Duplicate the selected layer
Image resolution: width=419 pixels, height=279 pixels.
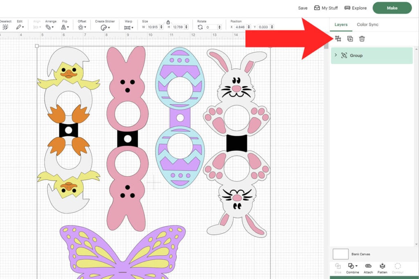pyautogui.click(x=349, y=38)
